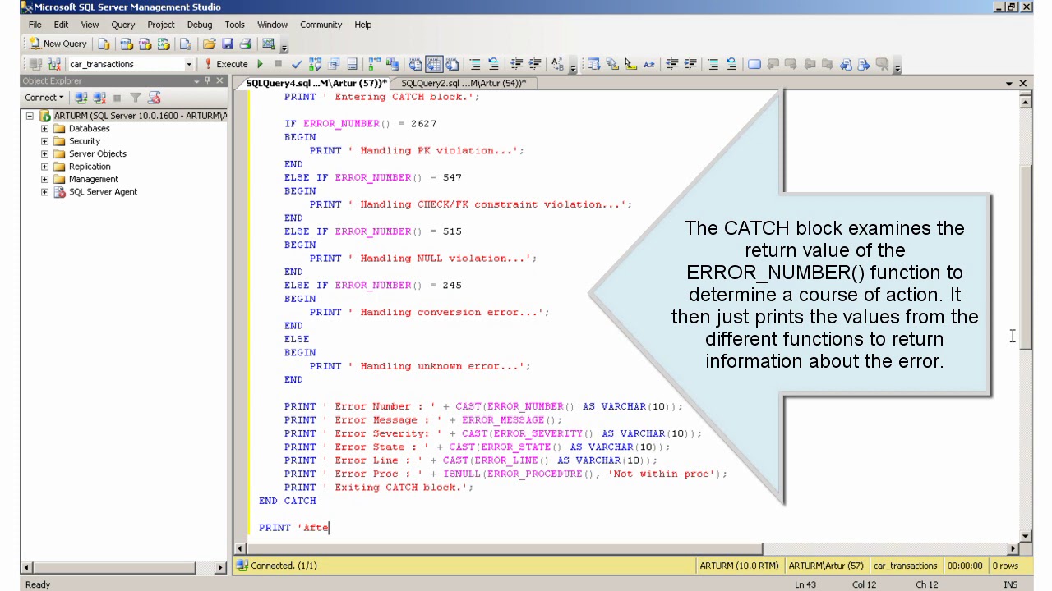Execute the query
Viewport: 1052px width, 591px height.
(x=226, y=64)
